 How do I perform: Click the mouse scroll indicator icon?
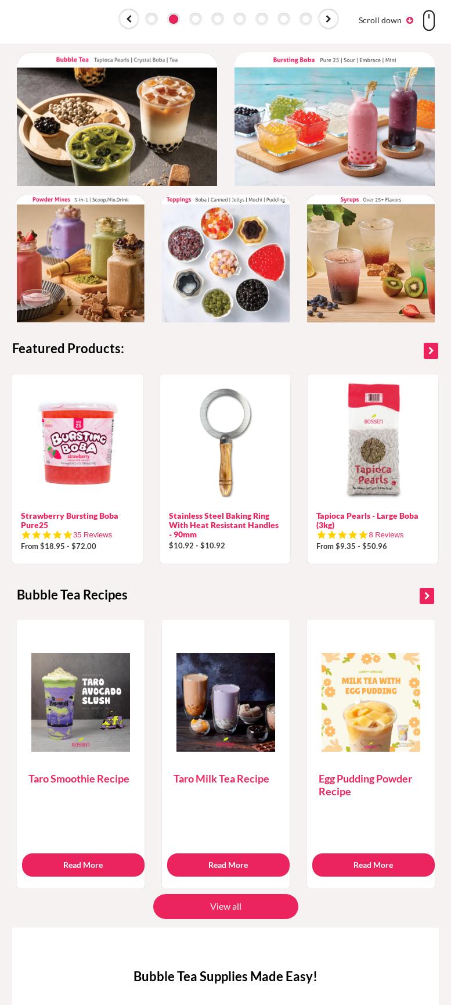click(429, 20)
